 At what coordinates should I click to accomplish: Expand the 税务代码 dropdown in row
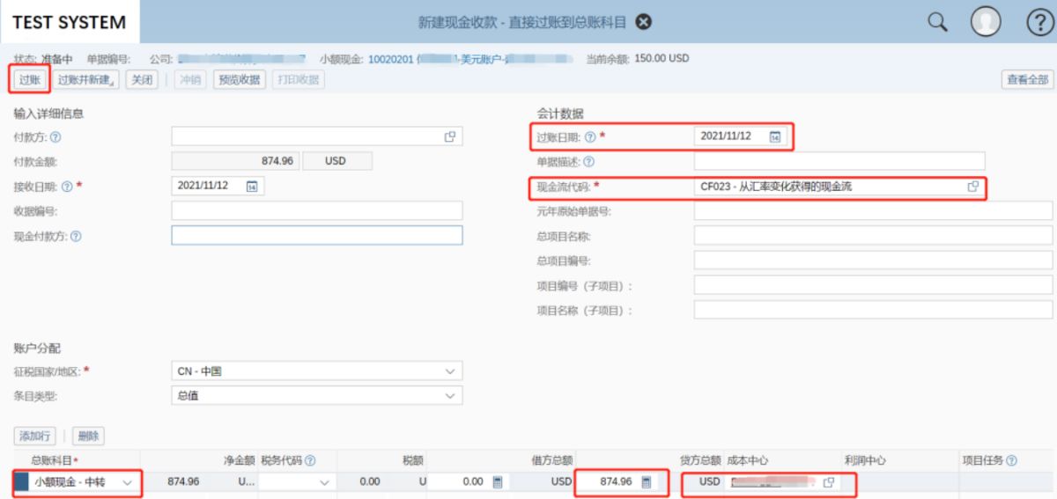pyautogui.click(x=324, y=482)
